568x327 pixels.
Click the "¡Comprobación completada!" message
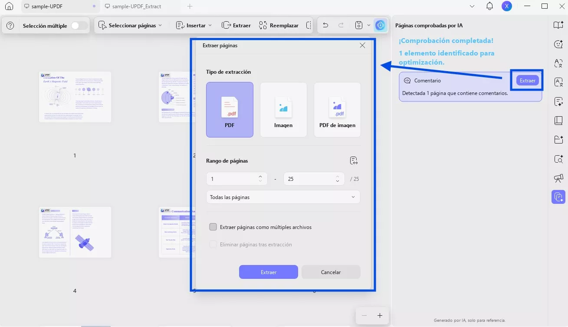(x=446, y=41)
